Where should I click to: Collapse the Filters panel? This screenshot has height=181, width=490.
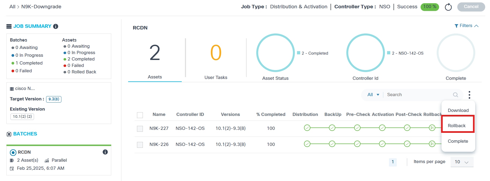pos(466,26)
